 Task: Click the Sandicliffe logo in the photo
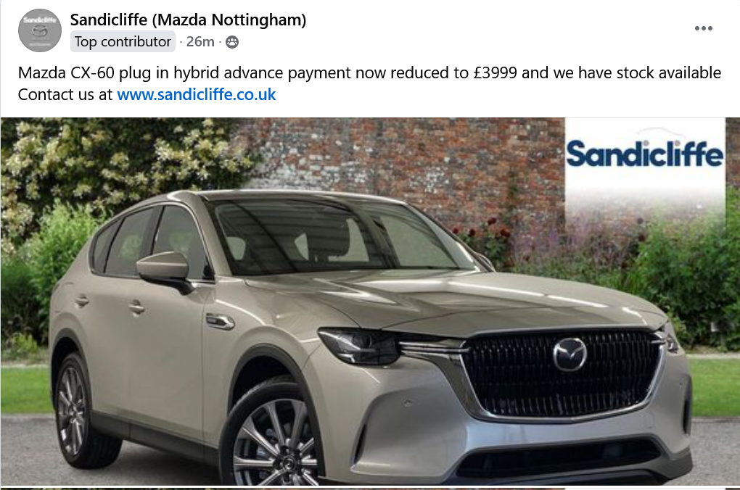point(645,153)
